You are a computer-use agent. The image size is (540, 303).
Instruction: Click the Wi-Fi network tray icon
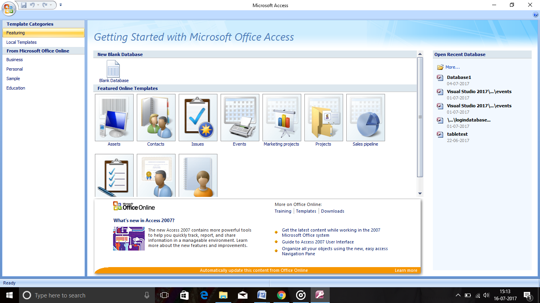coord(477,295)
